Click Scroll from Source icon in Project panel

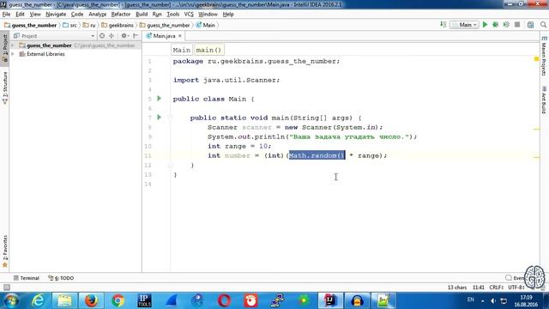click(x=102, y=36)
